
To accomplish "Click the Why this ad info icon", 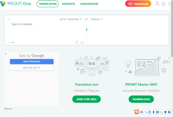I will [40, 68].
